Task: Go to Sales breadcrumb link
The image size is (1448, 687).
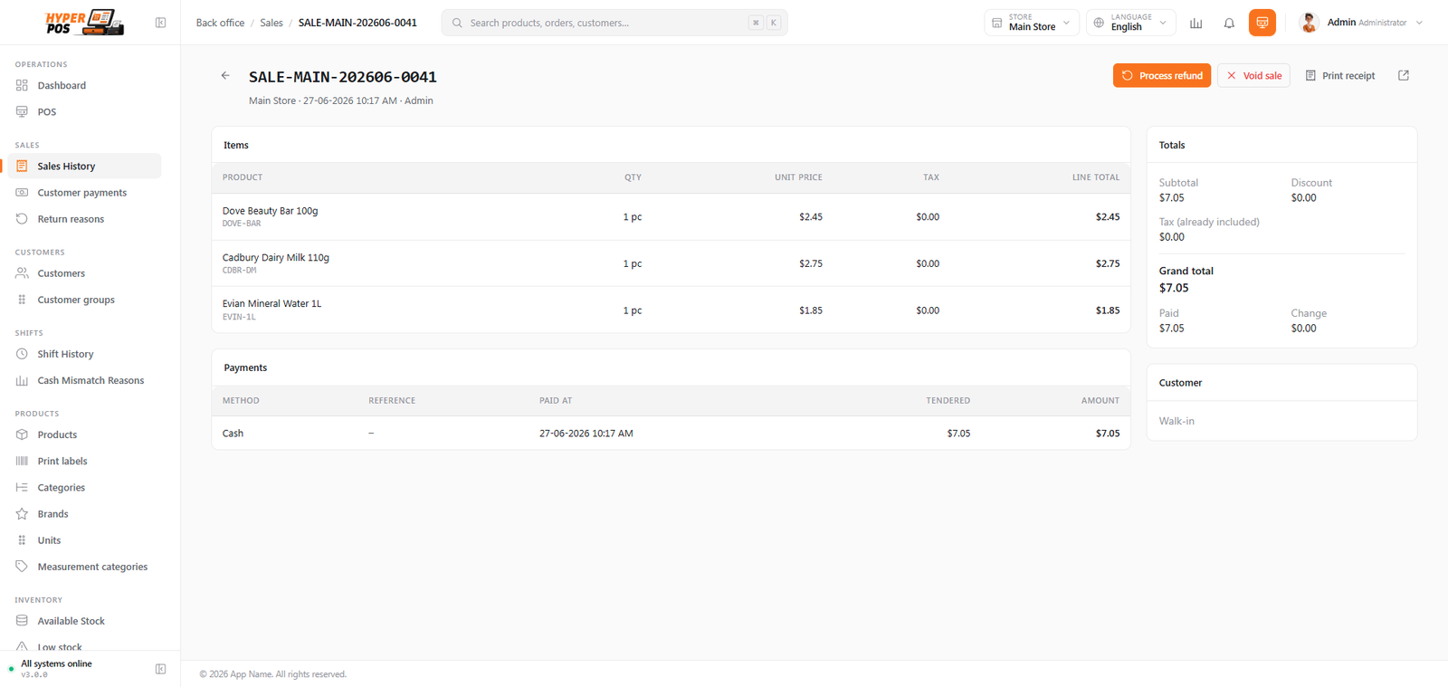Action: (271, 23)
